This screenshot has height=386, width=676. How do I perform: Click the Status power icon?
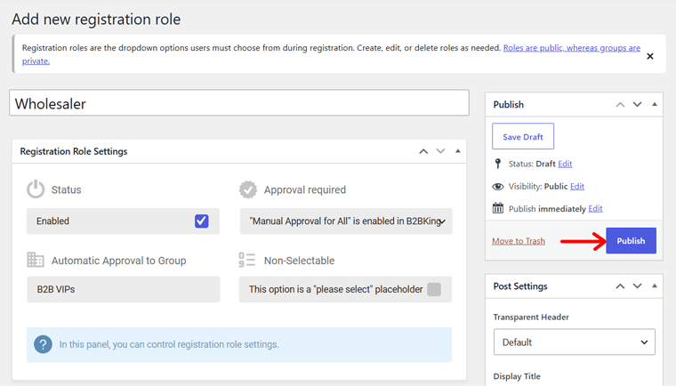click(36, 189)
